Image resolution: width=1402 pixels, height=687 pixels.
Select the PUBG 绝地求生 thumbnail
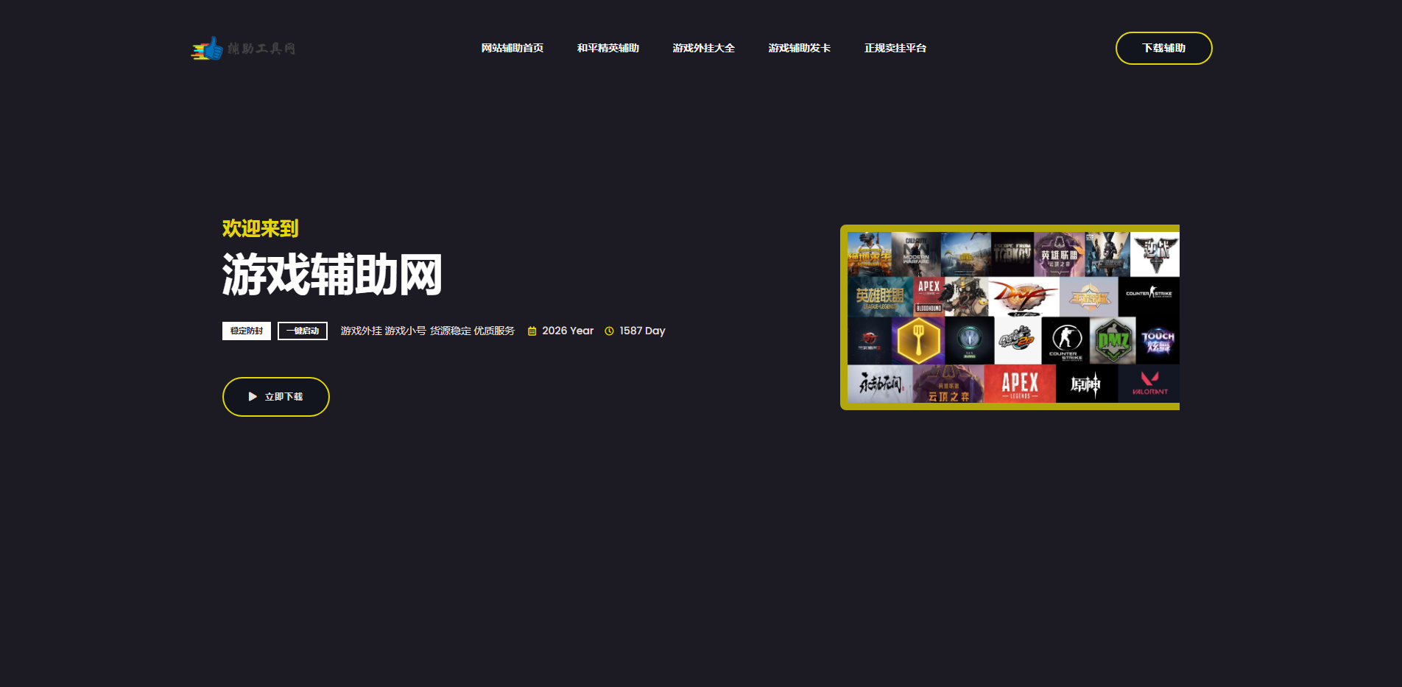tap(869, 254)
